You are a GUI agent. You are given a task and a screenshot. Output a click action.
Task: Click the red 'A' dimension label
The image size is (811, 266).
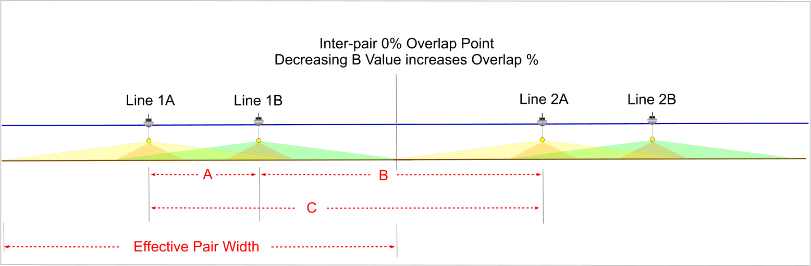coord(207,176)
